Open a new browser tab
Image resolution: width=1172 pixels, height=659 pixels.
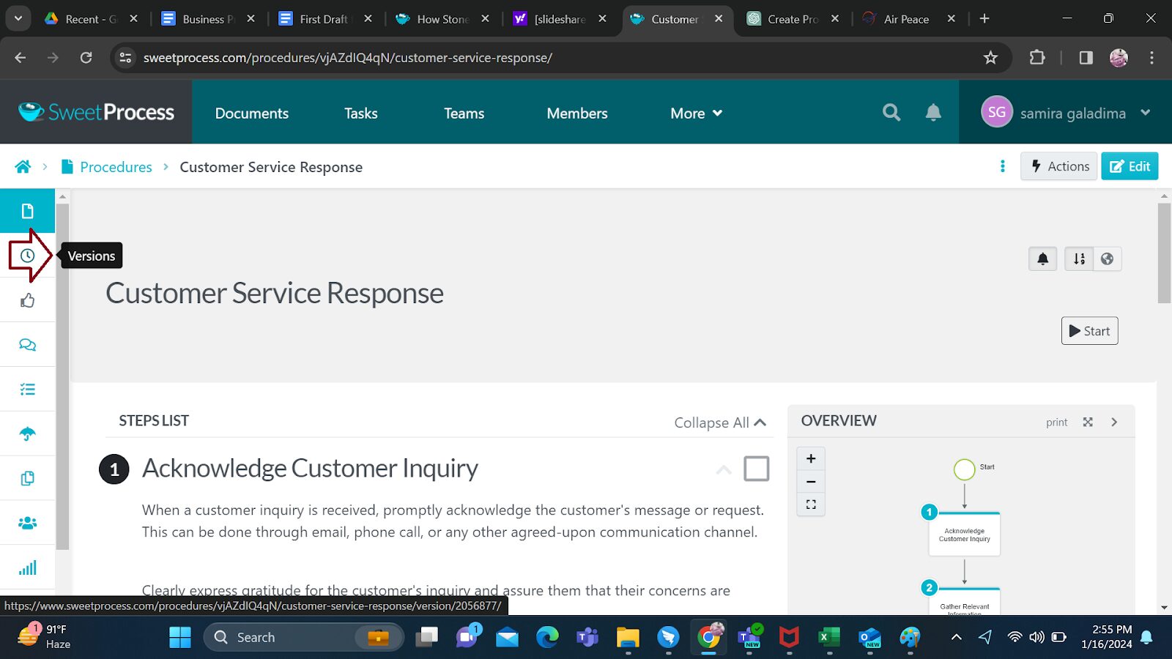984,19
